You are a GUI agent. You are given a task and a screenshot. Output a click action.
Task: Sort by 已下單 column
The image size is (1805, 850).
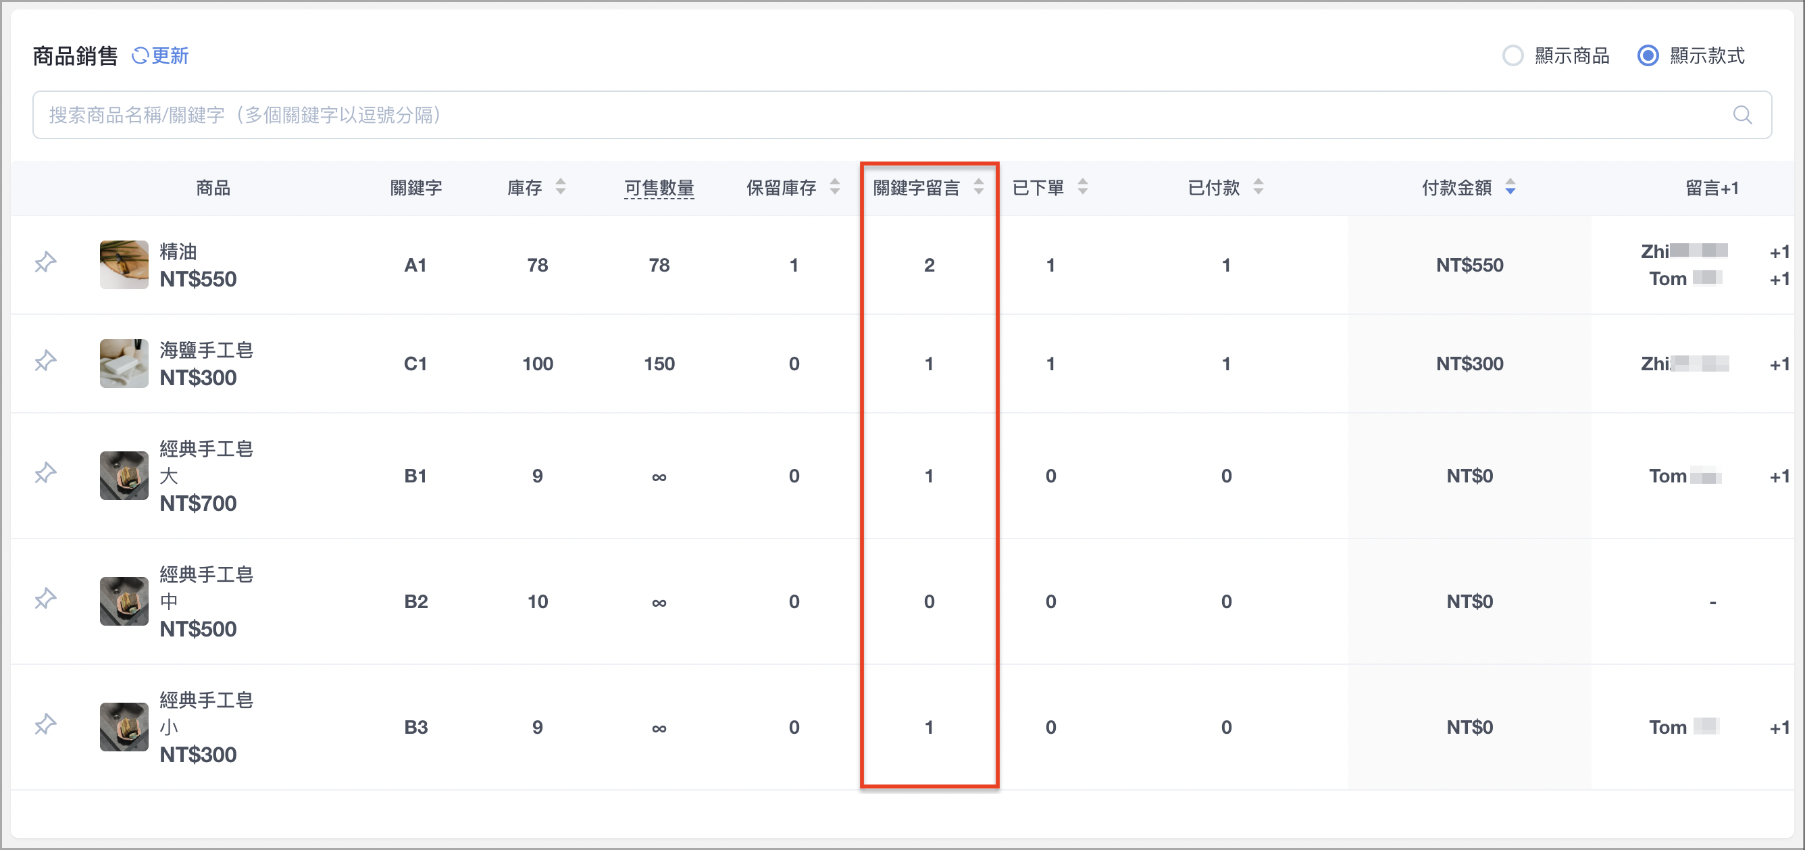tap(1082, 187)
